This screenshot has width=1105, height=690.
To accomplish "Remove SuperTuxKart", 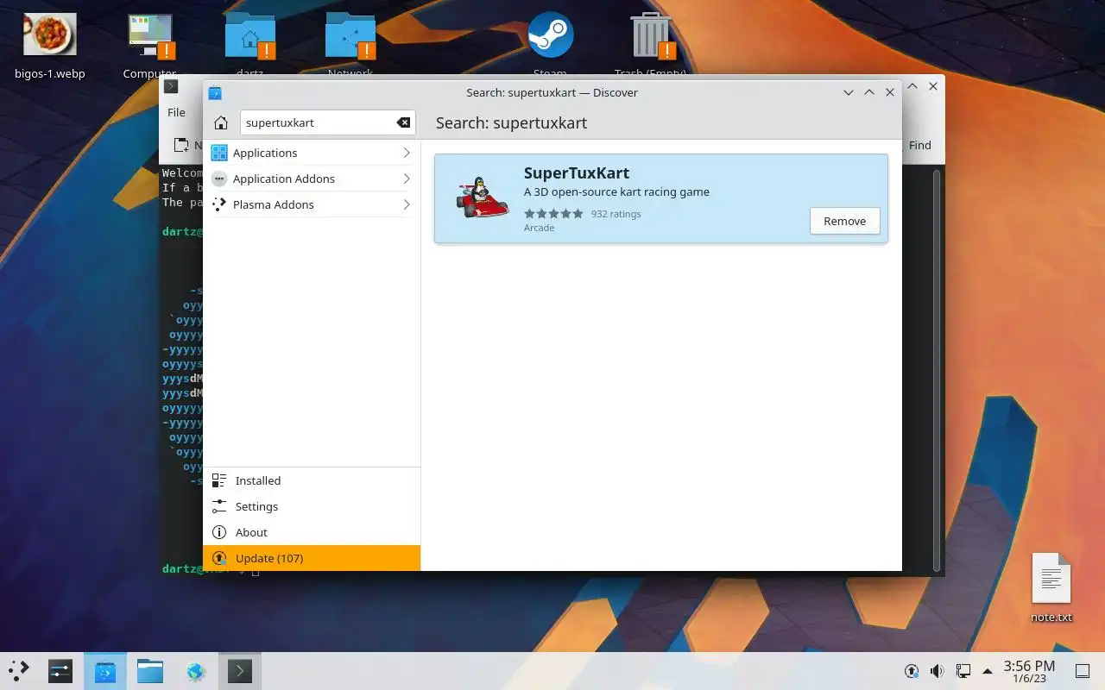I will (844, 221).
